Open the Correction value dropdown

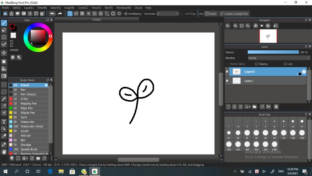coord(177,14)
